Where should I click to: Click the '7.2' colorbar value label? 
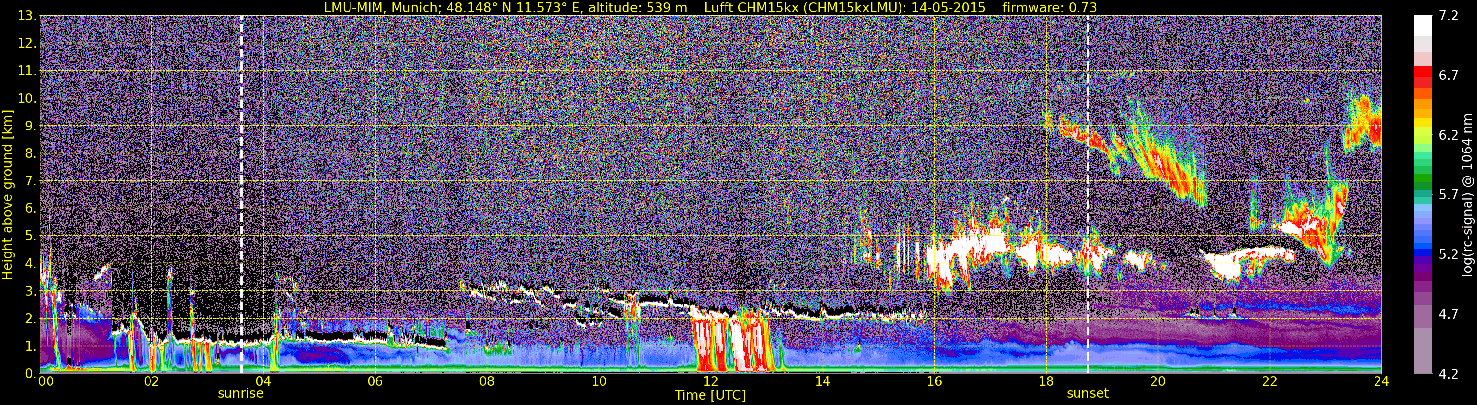pyautogui.click(x=1449, y=16)
